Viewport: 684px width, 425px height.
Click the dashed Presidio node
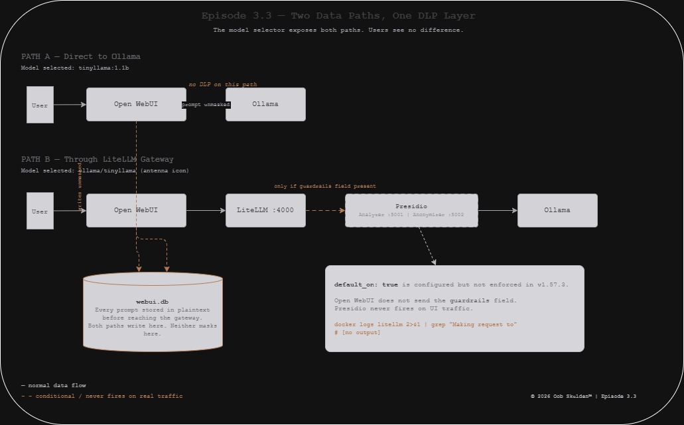coord(411,210)
